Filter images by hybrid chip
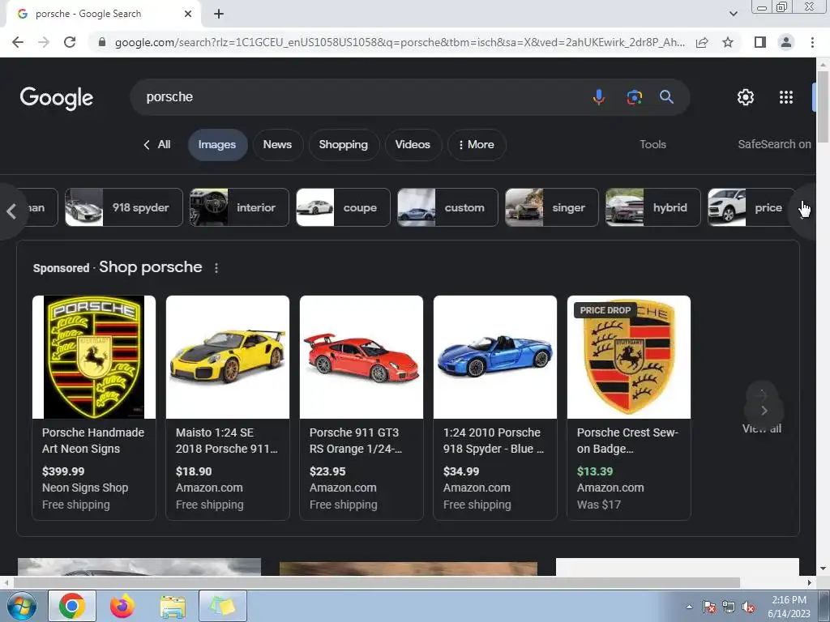Viewport: 830px width, 622px height. 652,207
